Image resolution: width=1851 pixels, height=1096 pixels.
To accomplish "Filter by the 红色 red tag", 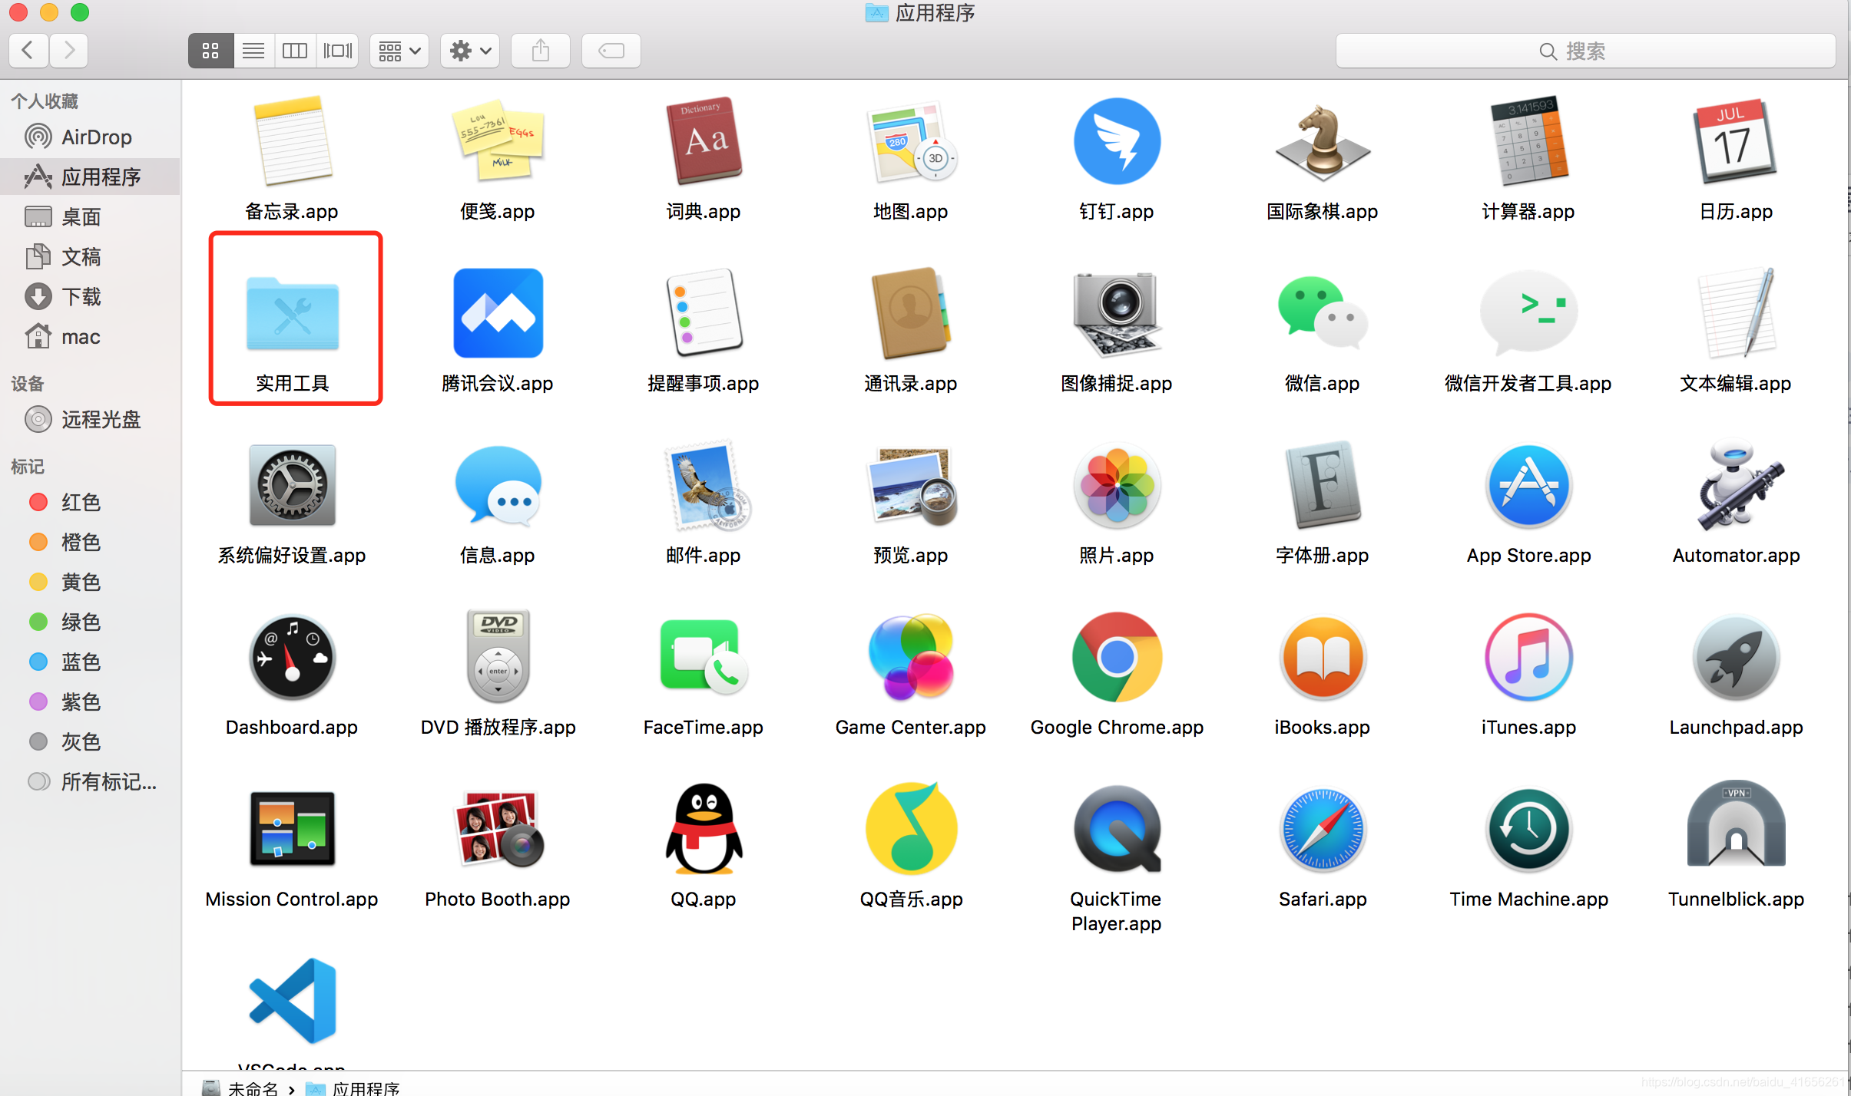I will click(x=91, y=503).
